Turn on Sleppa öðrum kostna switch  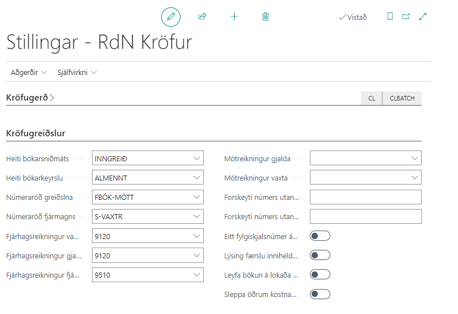pos(320,294)
